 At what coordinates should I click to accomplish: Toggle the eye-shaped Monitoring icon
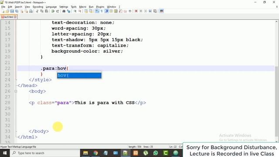(130, 11)
